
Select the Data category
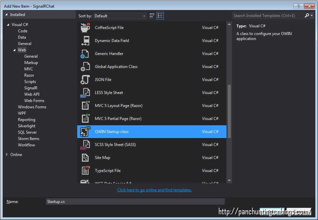(22, 37)
